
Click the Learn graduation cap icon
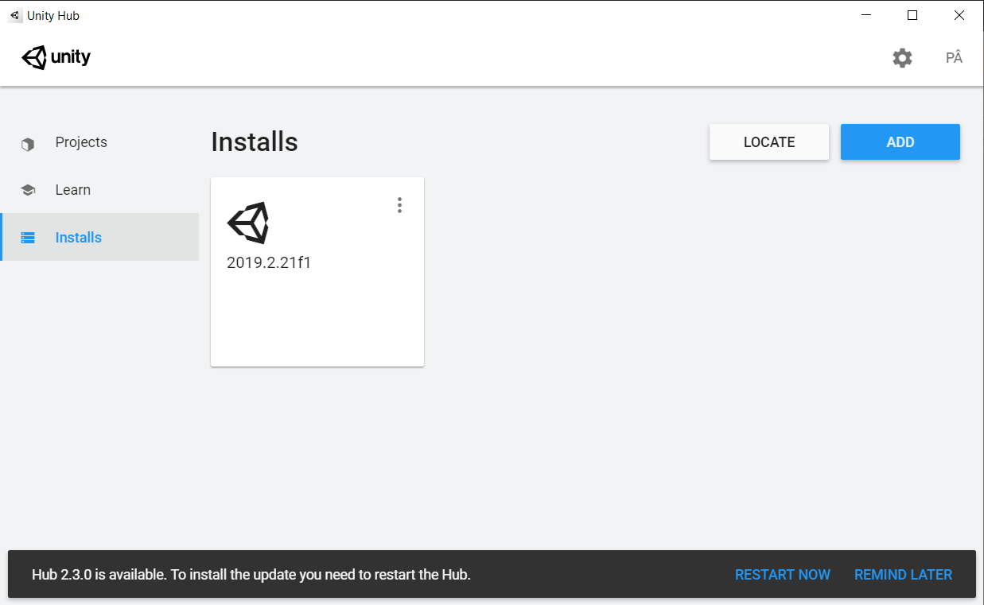point(28,190)
